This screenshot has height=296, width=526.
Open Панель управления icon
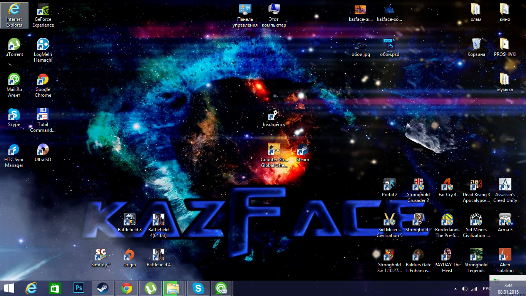pyautogui.click(x=245, y=15)
